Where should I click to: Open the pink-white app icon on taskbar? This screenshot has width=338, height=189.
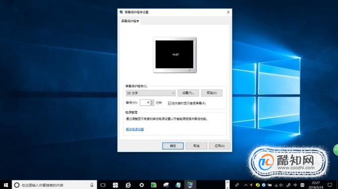click(x=166, y=185)
